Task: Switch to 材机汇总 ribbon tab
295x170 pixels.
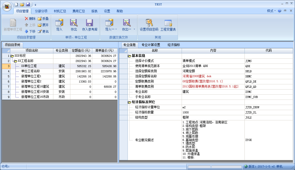Action: pos(60,11)
